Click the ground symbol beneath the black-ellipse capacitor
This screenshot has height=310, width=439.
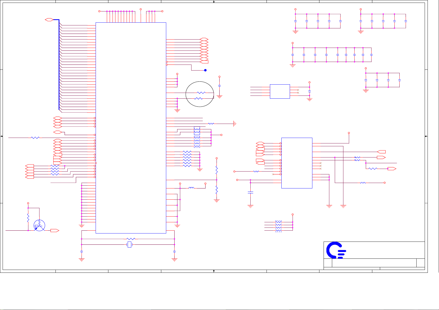point(219,97)
